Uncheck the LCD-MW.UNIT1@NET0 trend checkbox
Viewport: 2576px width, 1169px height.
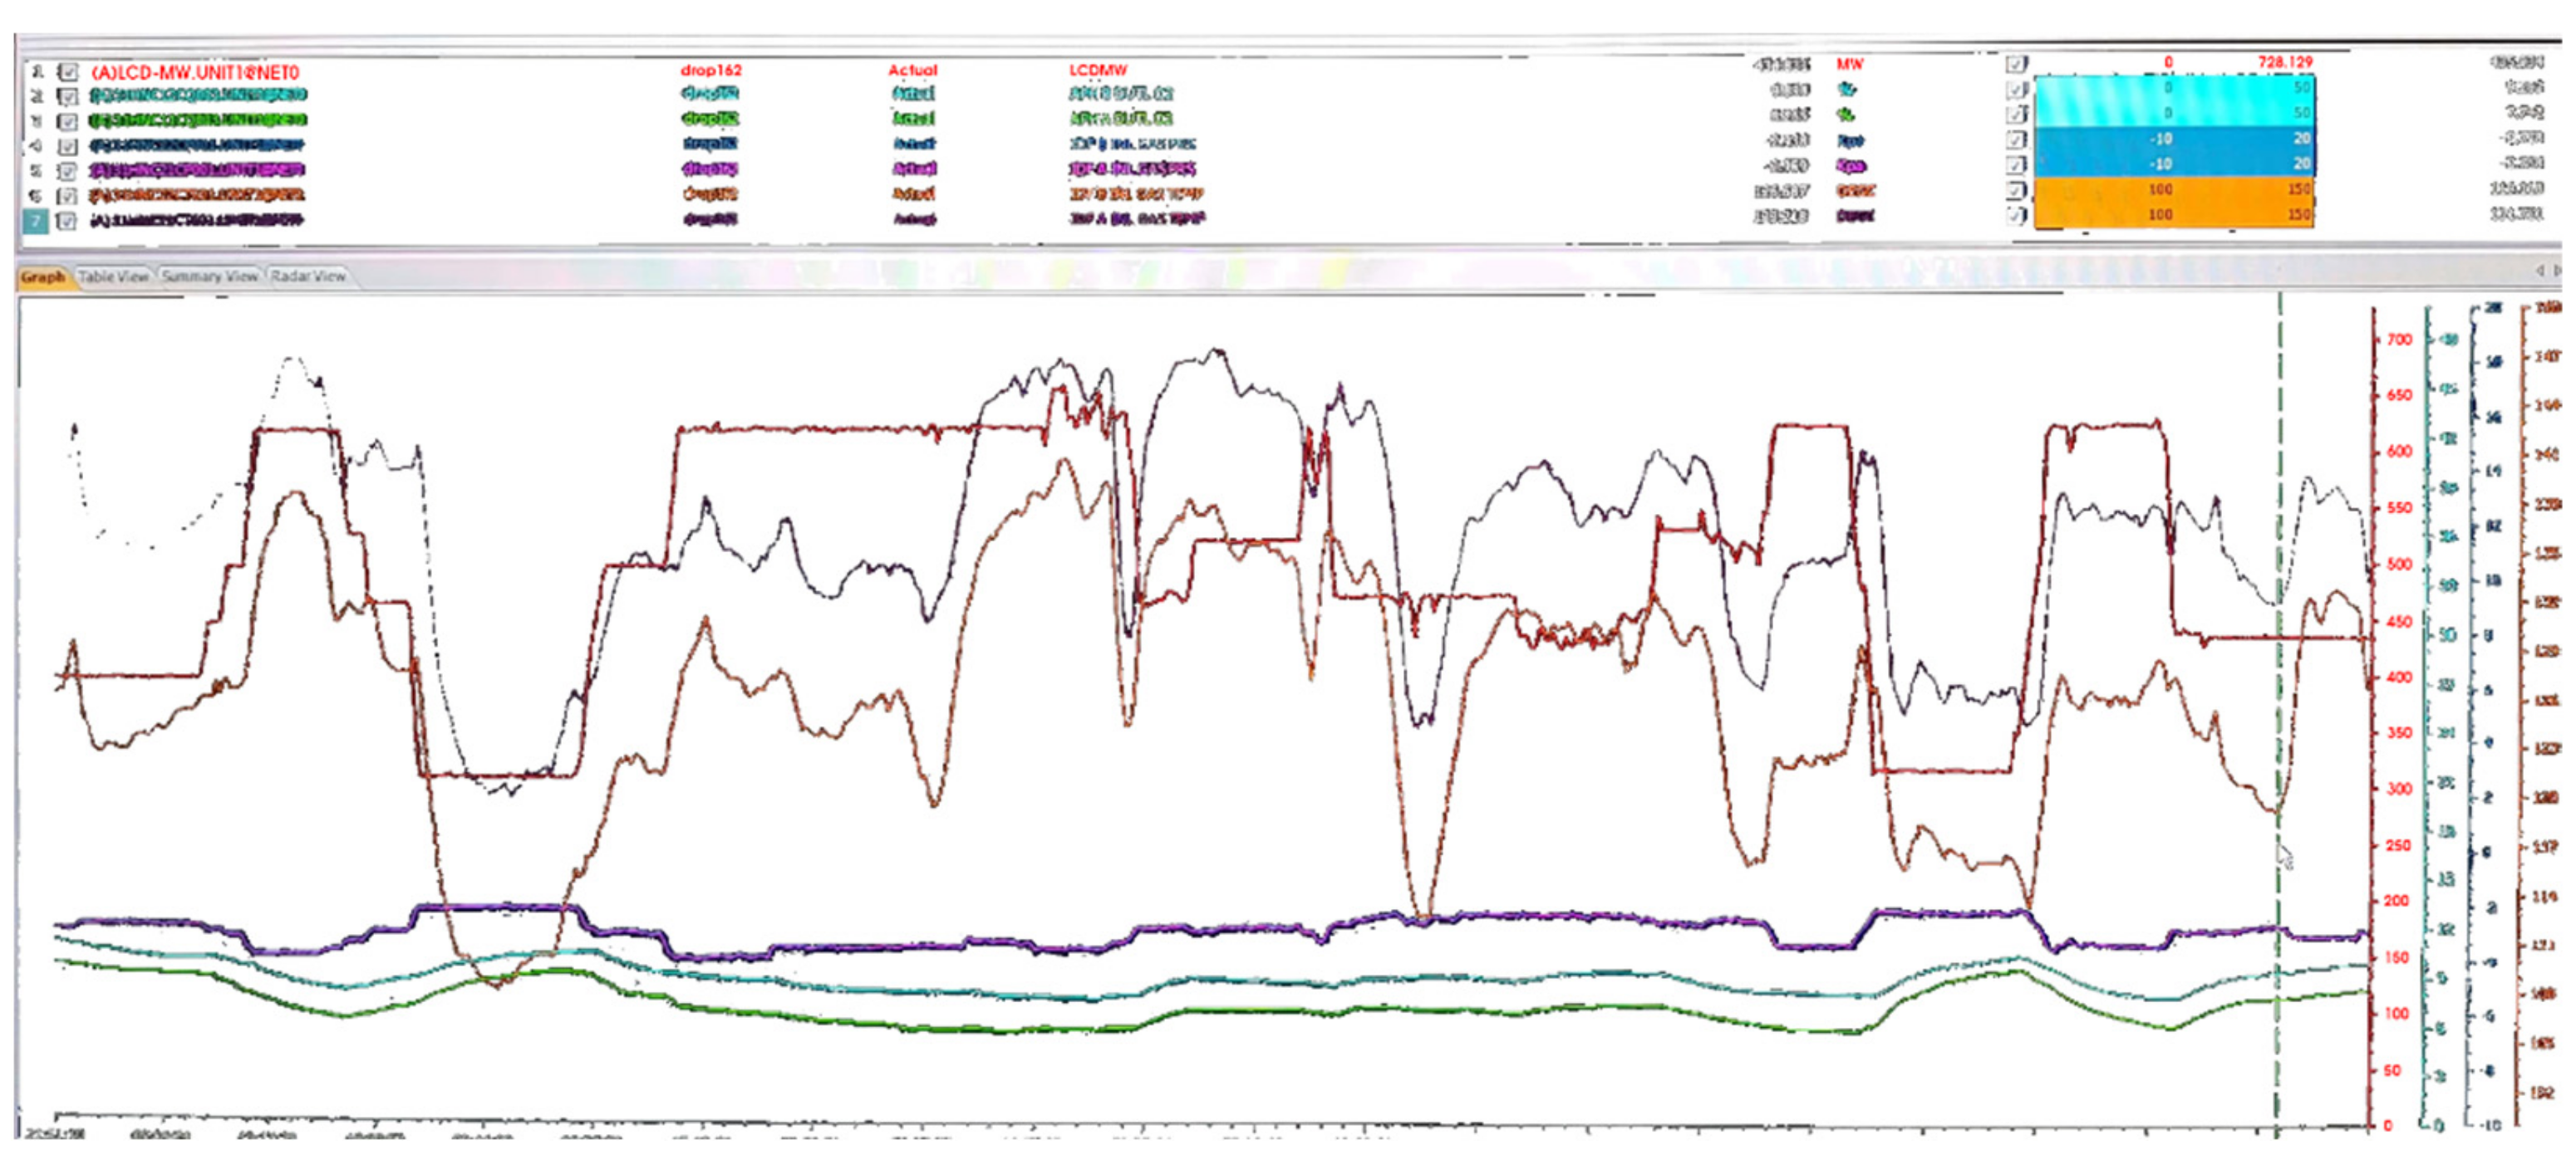67,72
